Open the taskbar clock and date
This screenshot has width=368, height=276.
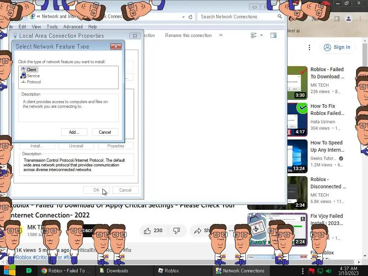(x=348, y=271)
